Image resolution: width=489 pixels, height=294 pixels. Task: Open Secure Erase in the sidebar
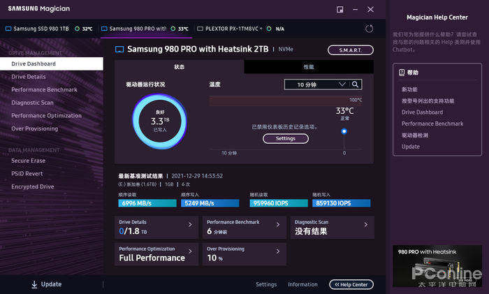coord(29,161)
